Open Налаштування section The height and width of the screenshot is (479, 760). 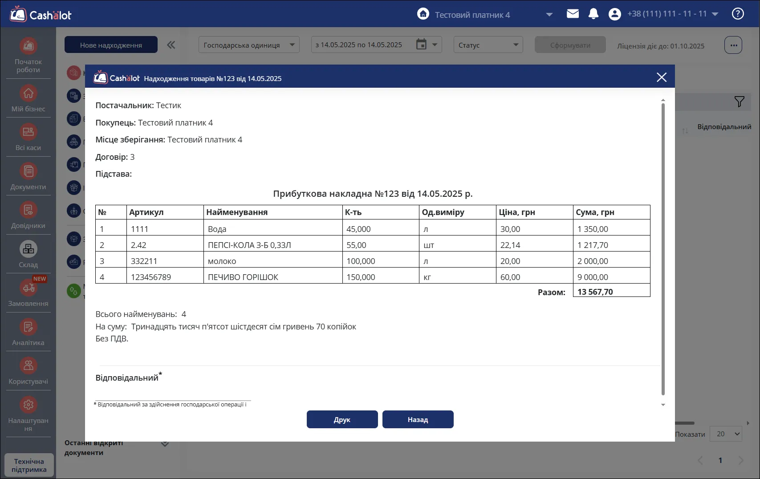pyautogui.click(x=28, y=414)
